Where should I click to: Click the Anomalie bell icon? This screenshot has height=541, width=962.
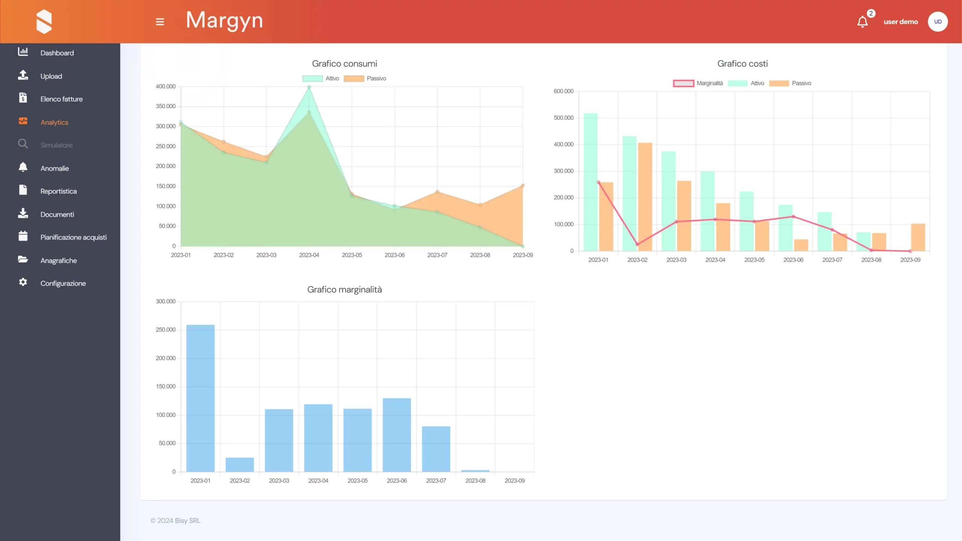coord(23,167)
